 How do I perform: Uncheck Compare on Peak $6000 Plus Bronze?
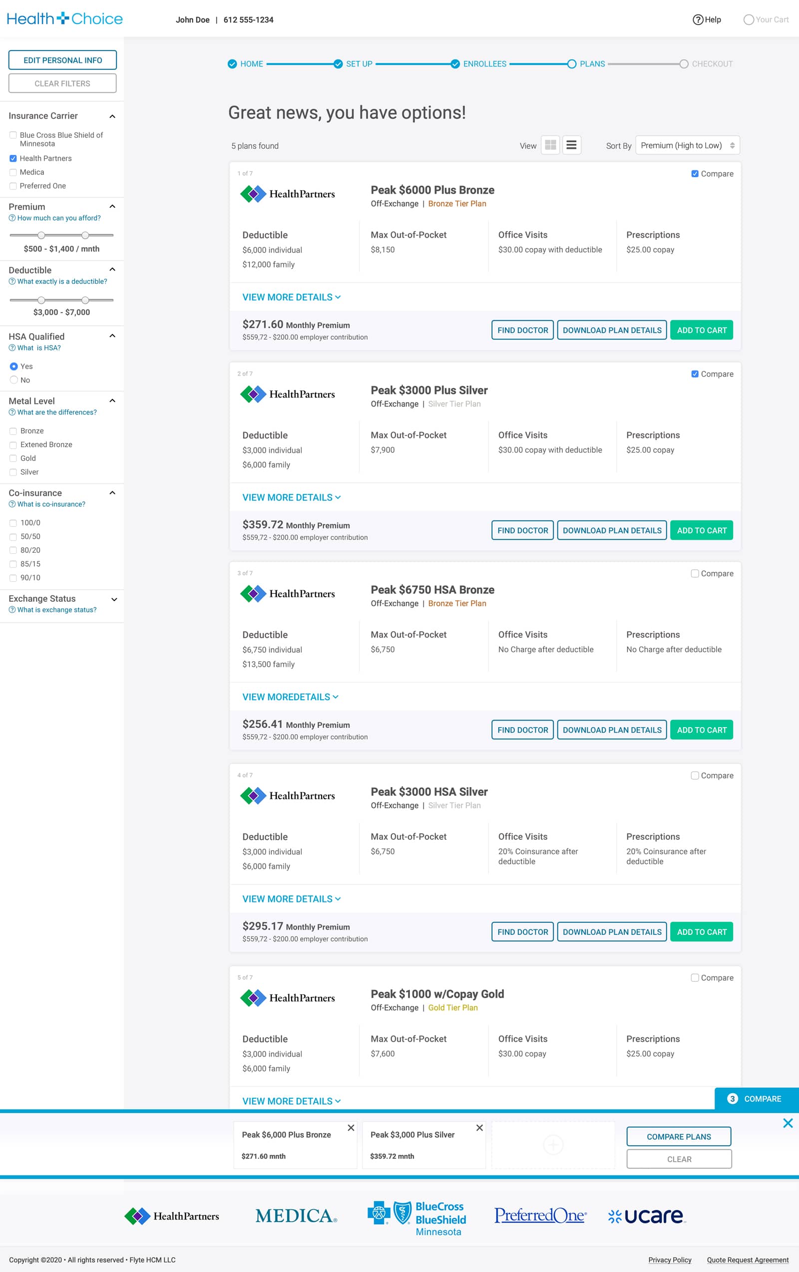[x=695, y=174]
